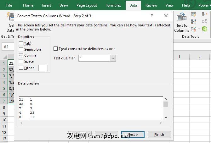
Task: Select row 4 header
Action: (x=4, y=82)
